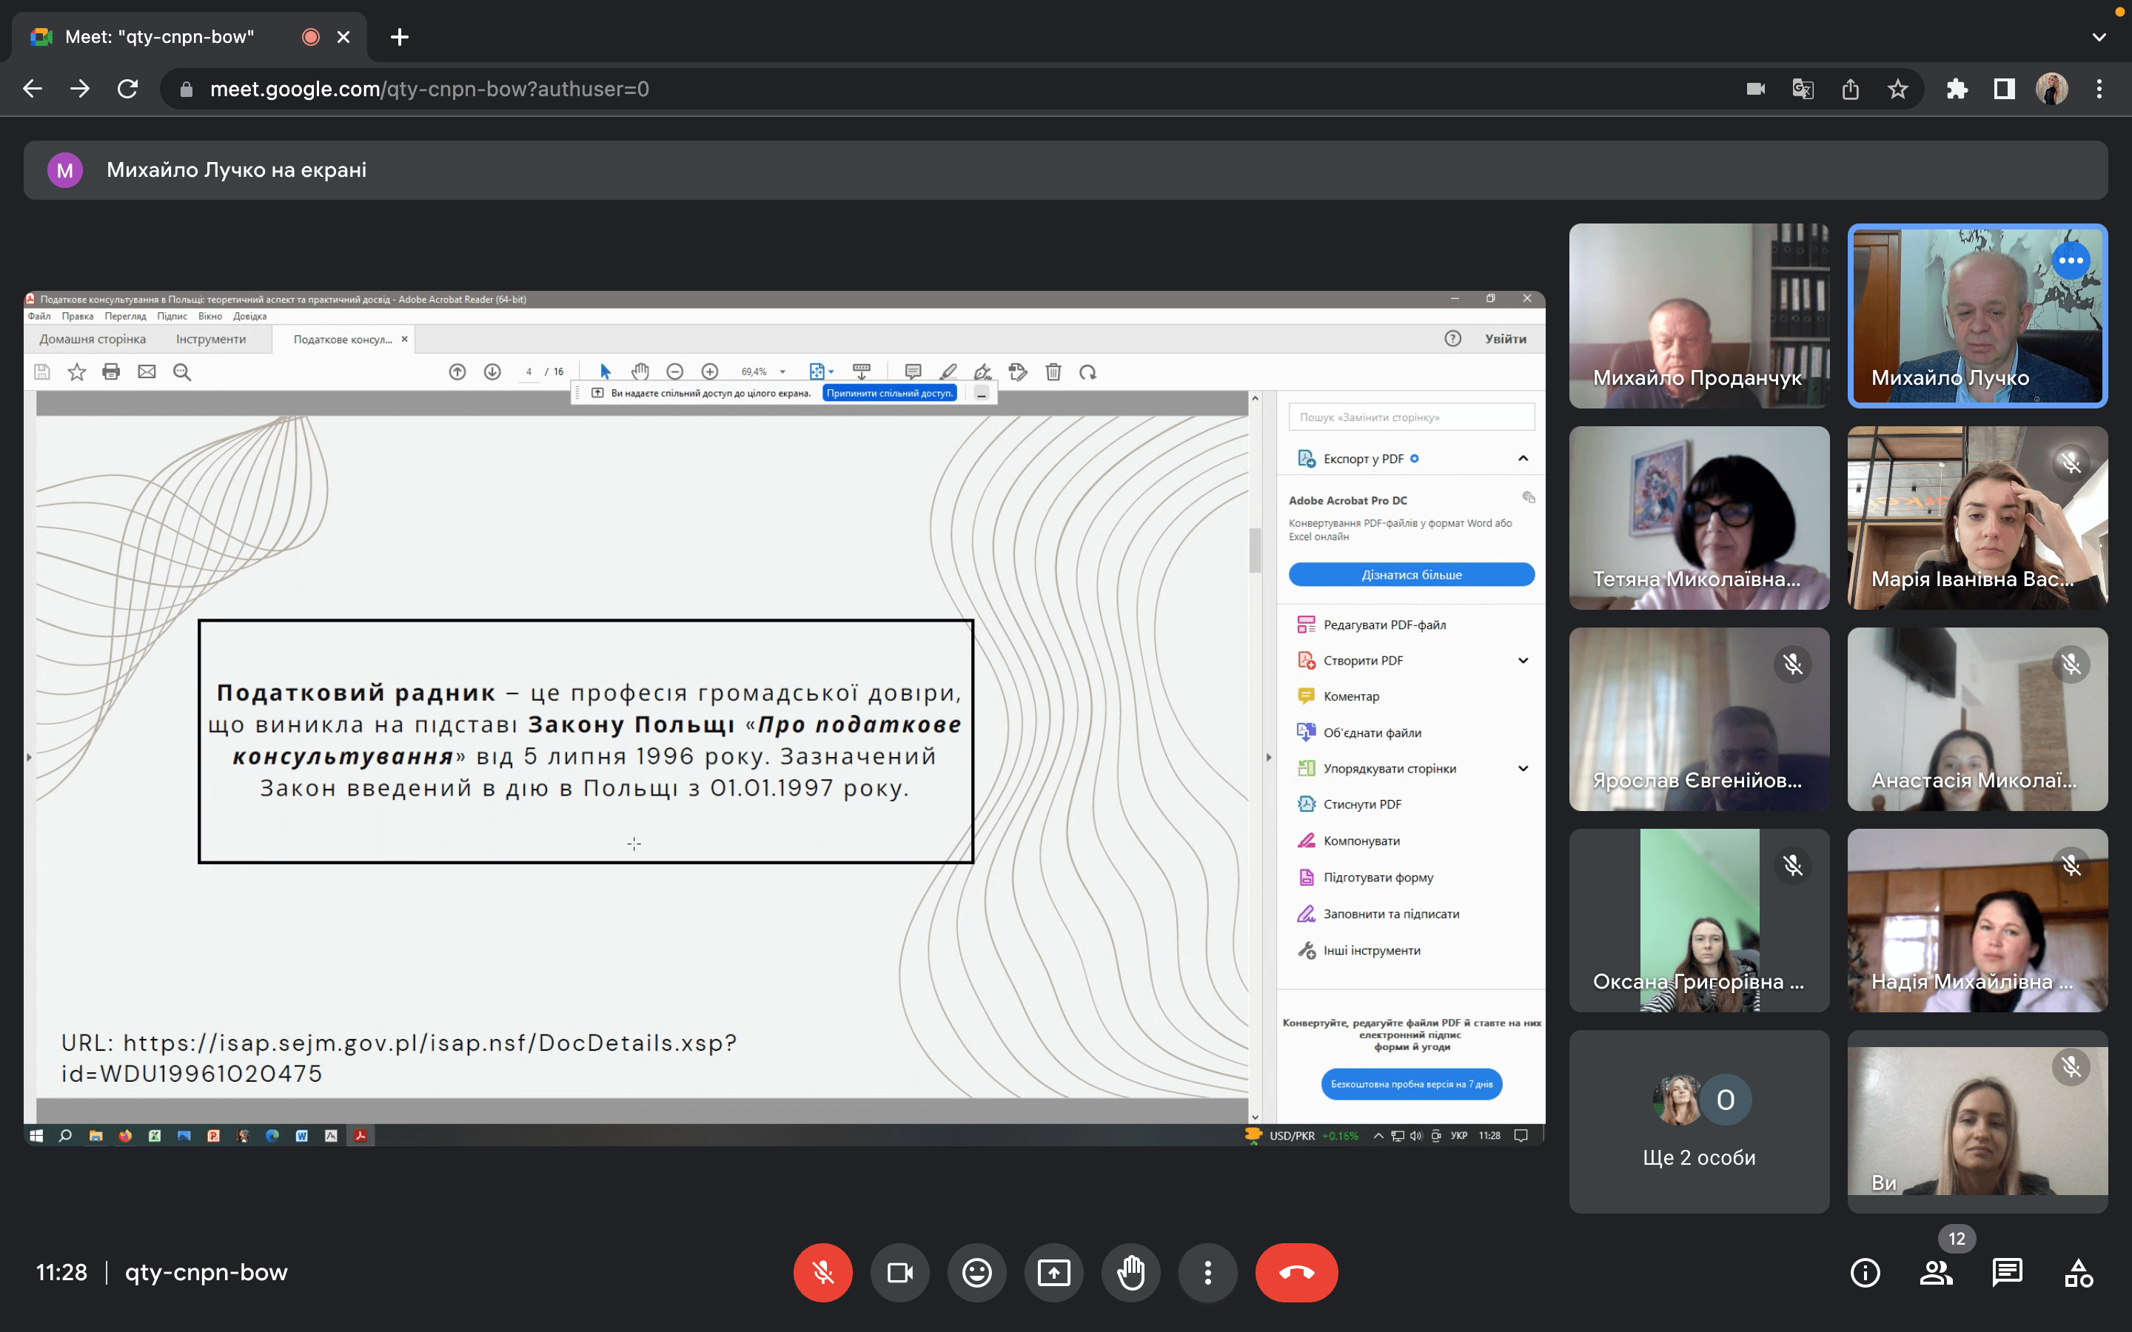The height and width of the screenshot is (1332, 2132).
Task: Bookmark this page with star icon
Action: coord(1897,89)
